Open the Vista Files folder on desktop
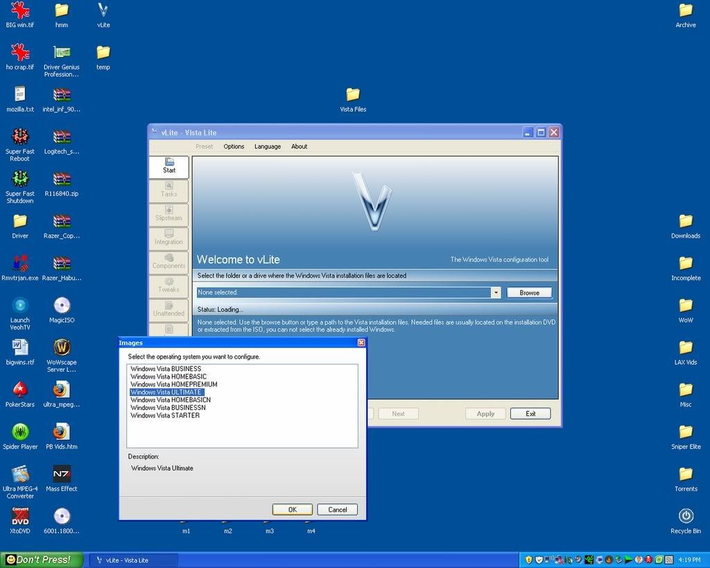The height and width of the screenshot is (568, 710). tap(353, 95)
